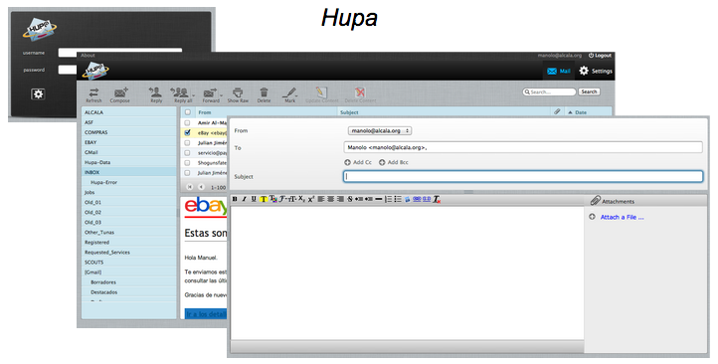Open the About menu

point(88,56)
